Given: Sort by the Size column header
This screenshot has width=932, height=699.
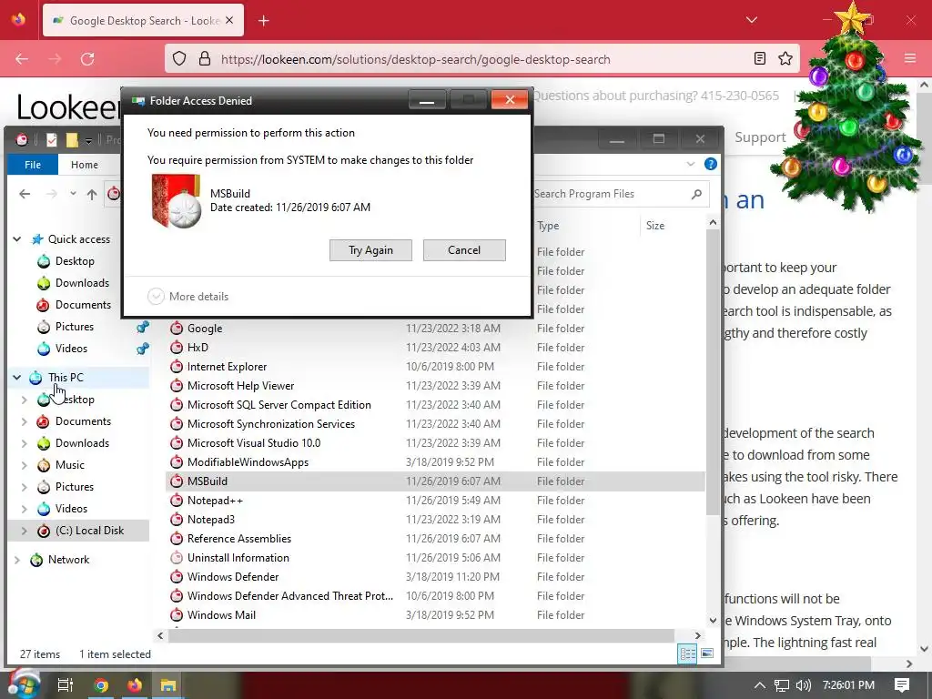Looking at the screenshot, I should point(655,226).
